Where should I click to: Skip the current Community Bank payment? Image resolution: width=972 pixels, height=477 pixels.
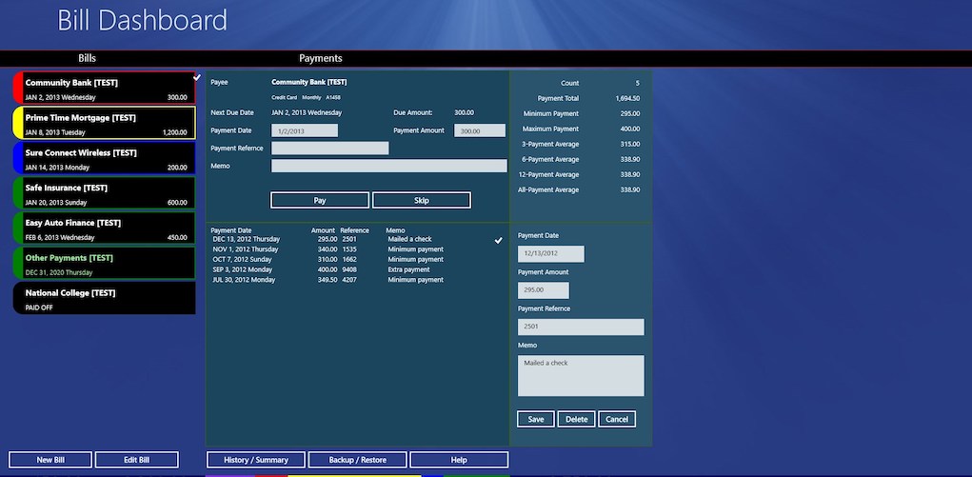[421, 201]
